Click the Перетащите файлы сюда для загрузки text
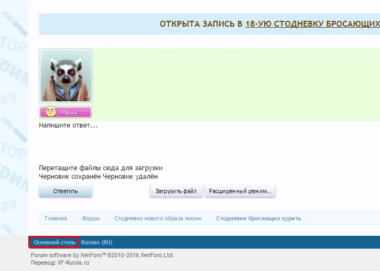Screen dimensions: 380x271 coord(101,168)
